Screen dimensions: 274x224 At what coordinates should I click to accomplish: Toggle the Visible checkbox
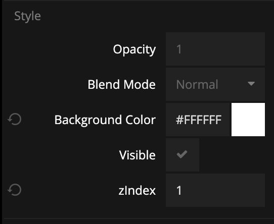pyautogui.click(x=182, y=155)
